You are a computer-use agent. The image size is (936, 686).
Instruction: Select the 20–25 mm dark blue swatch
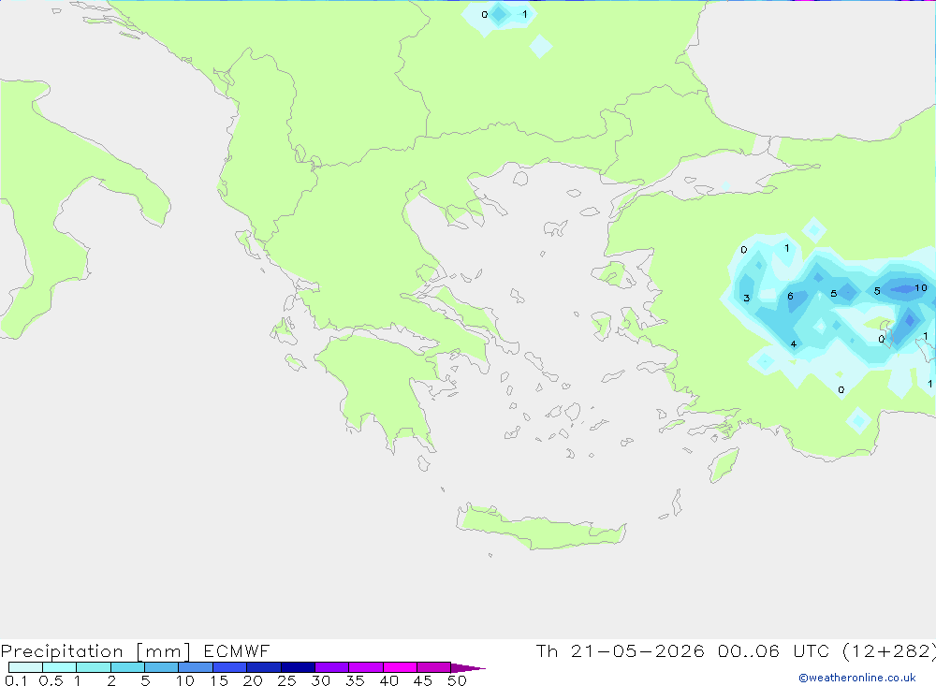point(264,667)
